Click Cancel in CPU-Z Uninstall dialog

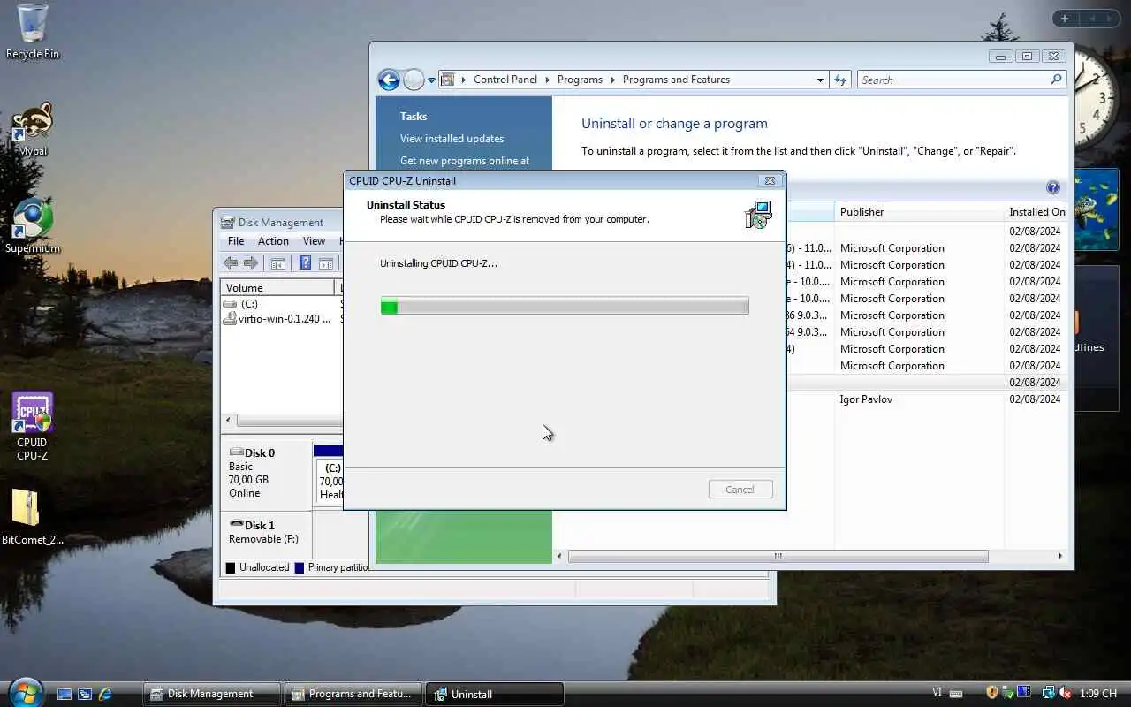740,490
